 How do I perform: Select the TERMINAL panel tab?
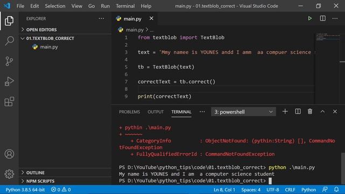(x=181, y=112)
